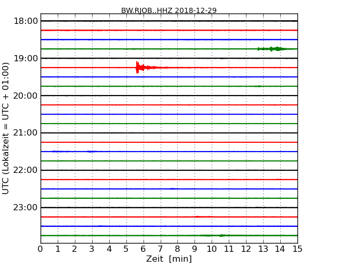Click x-axis tick label 11
Image resolution: width=338 pixels, height=270 pixels.
click(229, 249)
